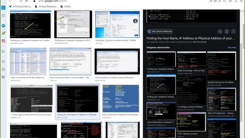Open 'How to find your IP address and computer' thumbnail

121,99
